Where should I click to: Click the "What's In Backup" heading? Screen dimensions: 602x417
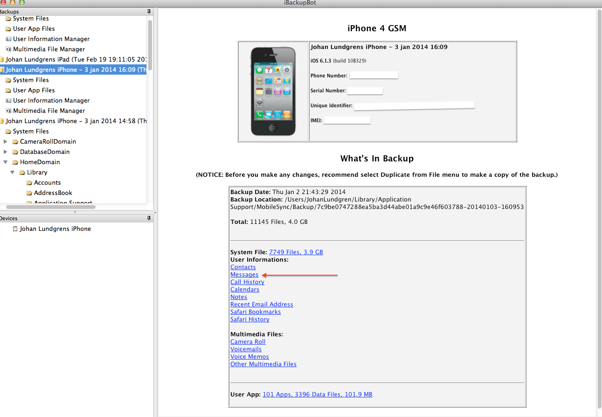377,159
